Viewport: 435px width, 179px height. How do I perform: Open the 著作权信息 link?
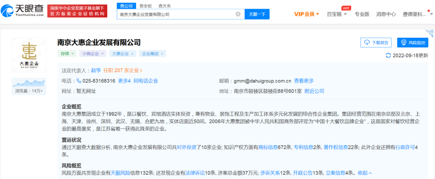tap(336, 147)
